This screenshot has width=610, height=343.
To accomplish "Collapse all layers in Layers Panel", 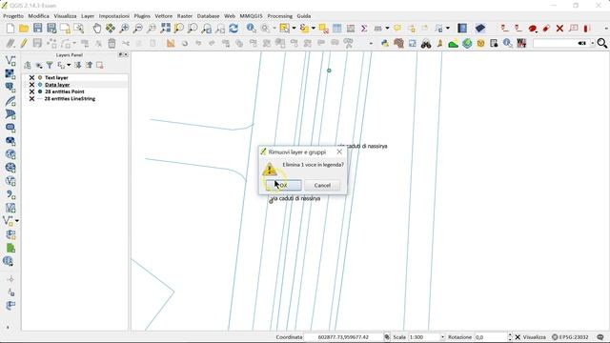I will pyautogui.click(x=89, y=65).
